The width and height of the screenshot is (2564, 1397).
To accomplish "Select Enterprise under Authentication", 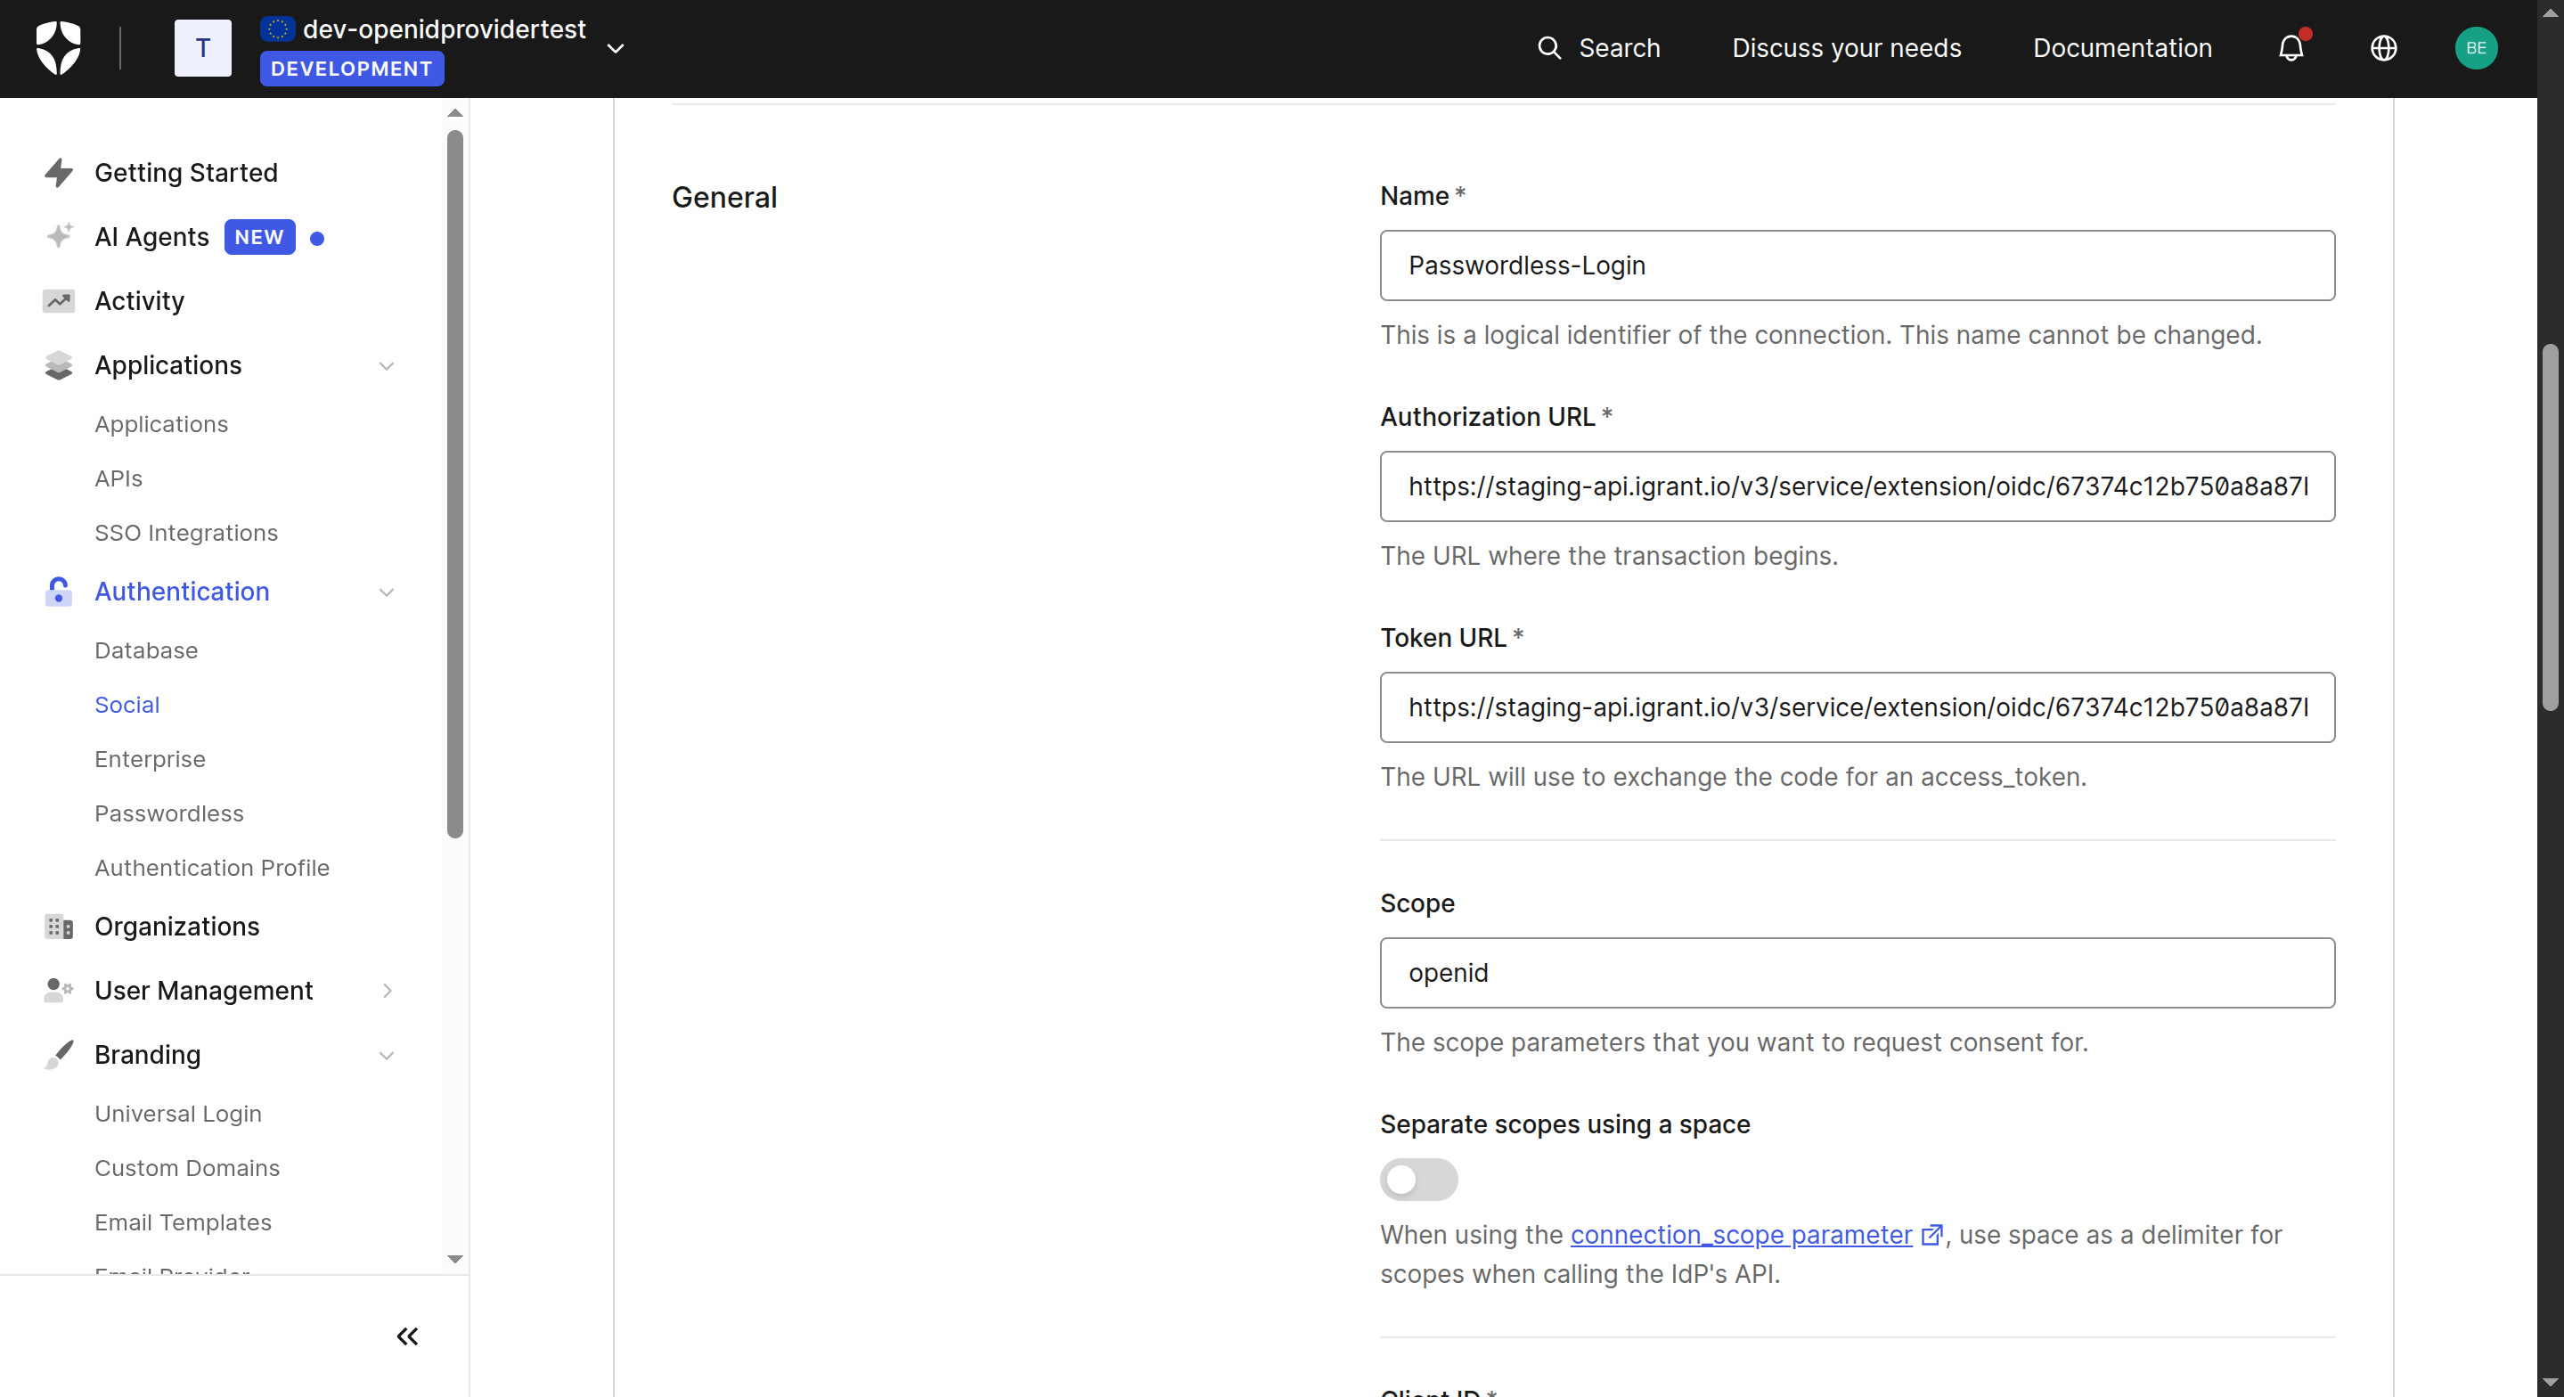I will click(150, 759).
